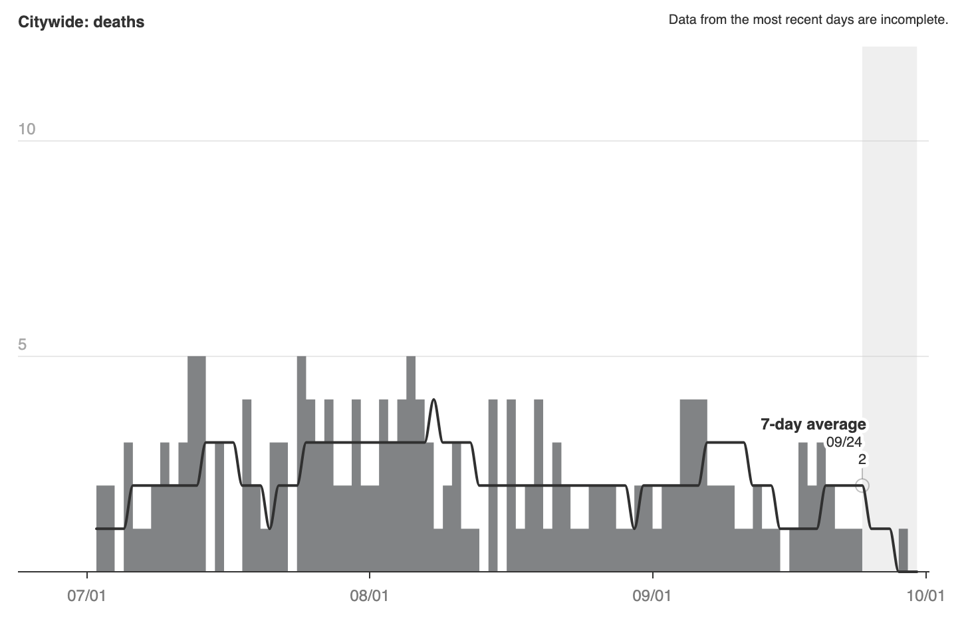
Task: Click the average line's dip just before 09/01
Action: (x=634, y=528)
